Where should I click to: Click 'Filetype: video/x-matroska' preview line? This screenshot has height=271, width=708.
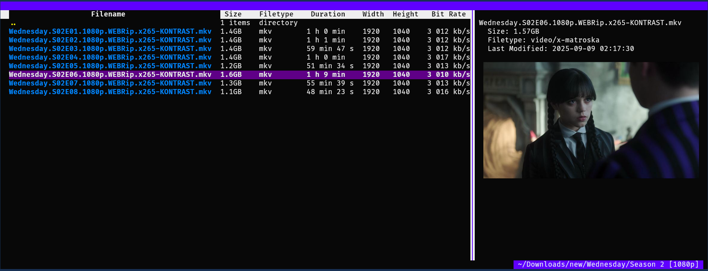543,40
